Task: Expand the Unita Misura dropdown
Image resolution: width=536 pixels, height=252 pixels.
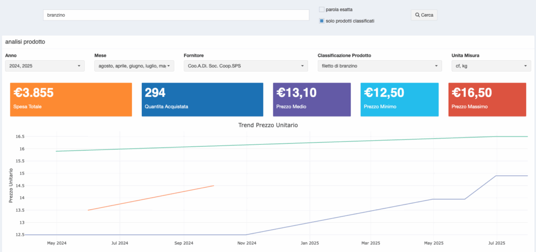Action: [x=491, y=66]
